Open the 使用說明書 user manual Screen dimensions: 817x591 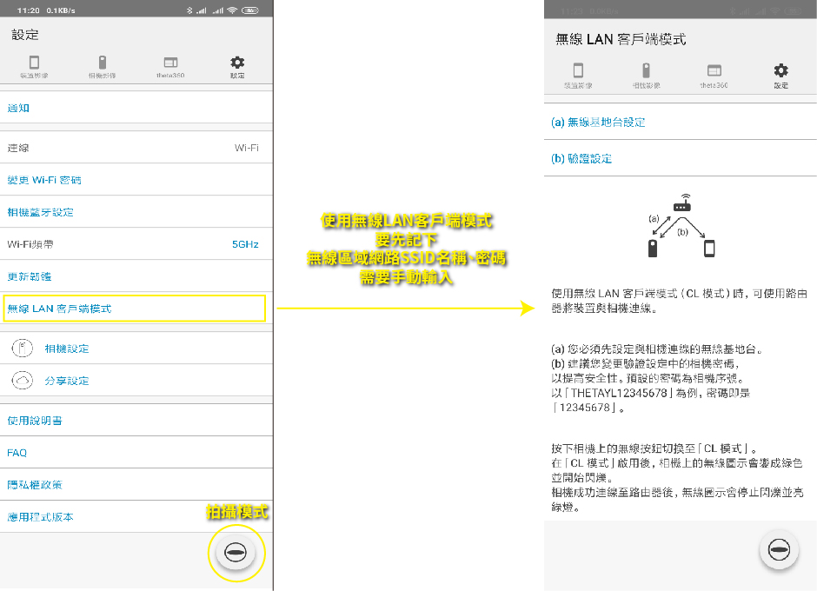pos(35,421)
